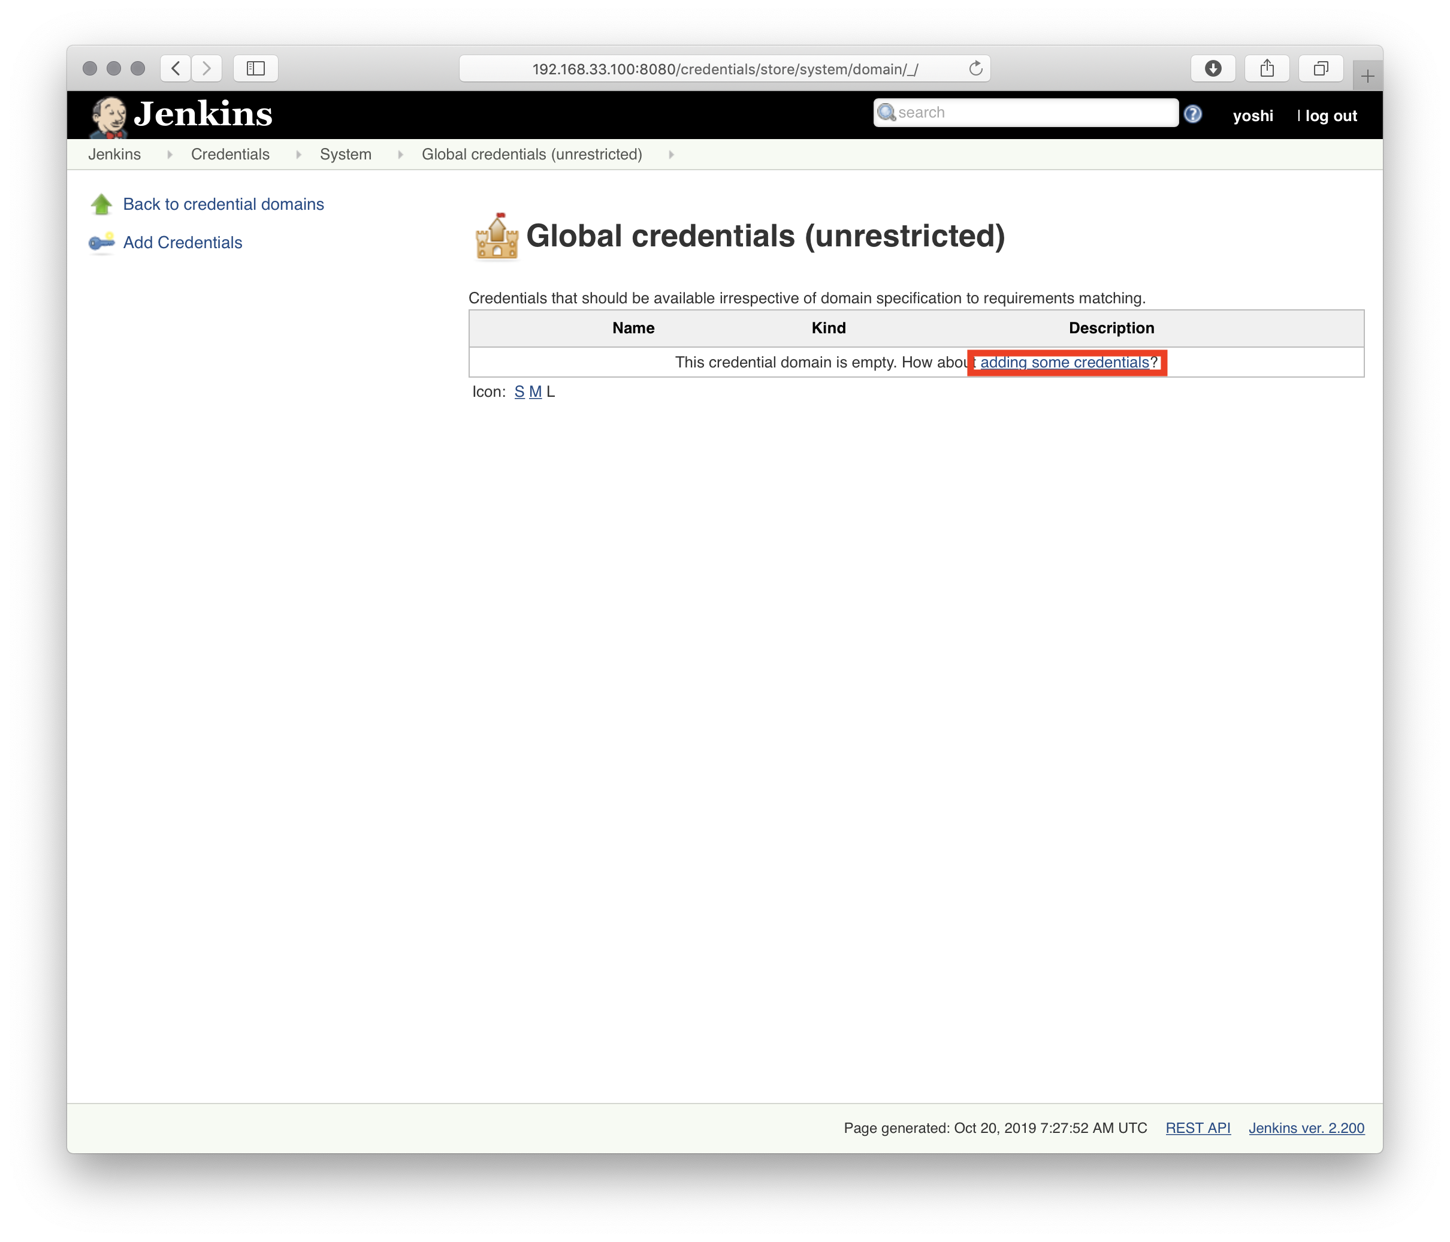Expand the arrow after Credentials breadcrumb
Image resolution: width=1450 pixels, height=1242 pixels.
click(299, 155)
